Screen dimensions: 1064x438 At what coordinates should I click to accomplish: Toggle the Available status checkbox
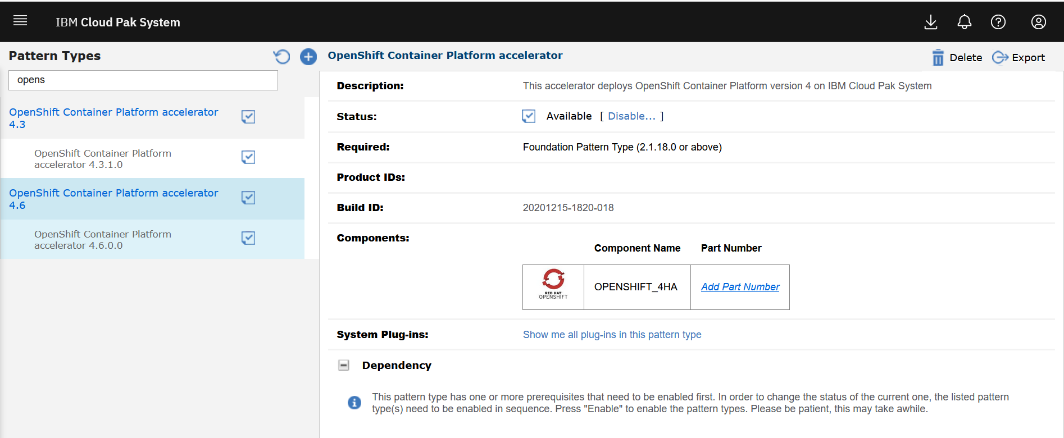click(x=529, y=116)
